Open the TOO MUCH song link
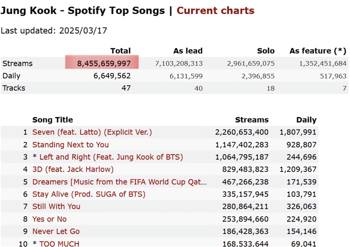350x247 pixels. pos(59,244)
